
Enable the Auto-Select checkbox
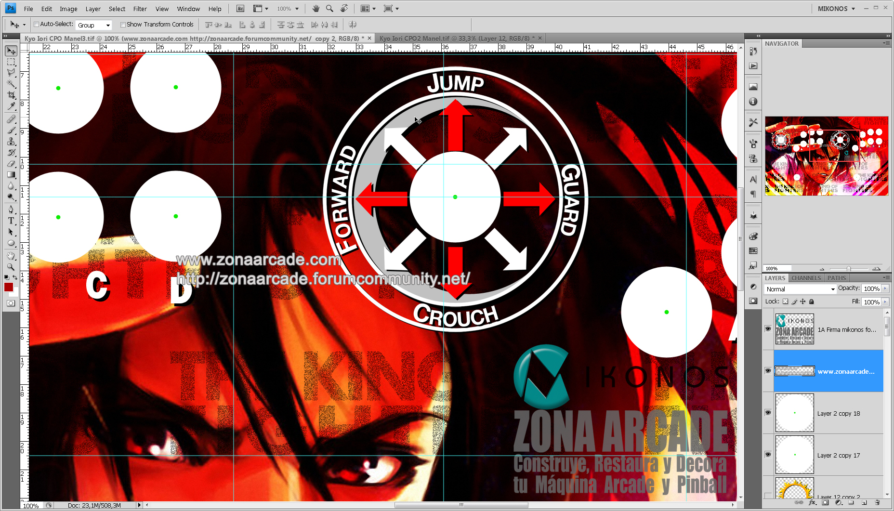pyautogui.click(x=36, y=25)
